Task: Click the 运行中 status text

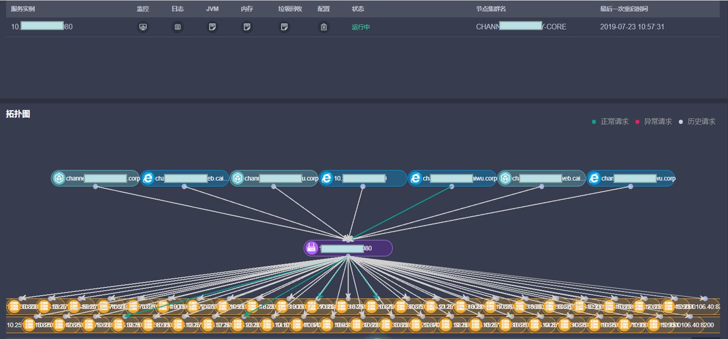Action: tap(361, 27)
